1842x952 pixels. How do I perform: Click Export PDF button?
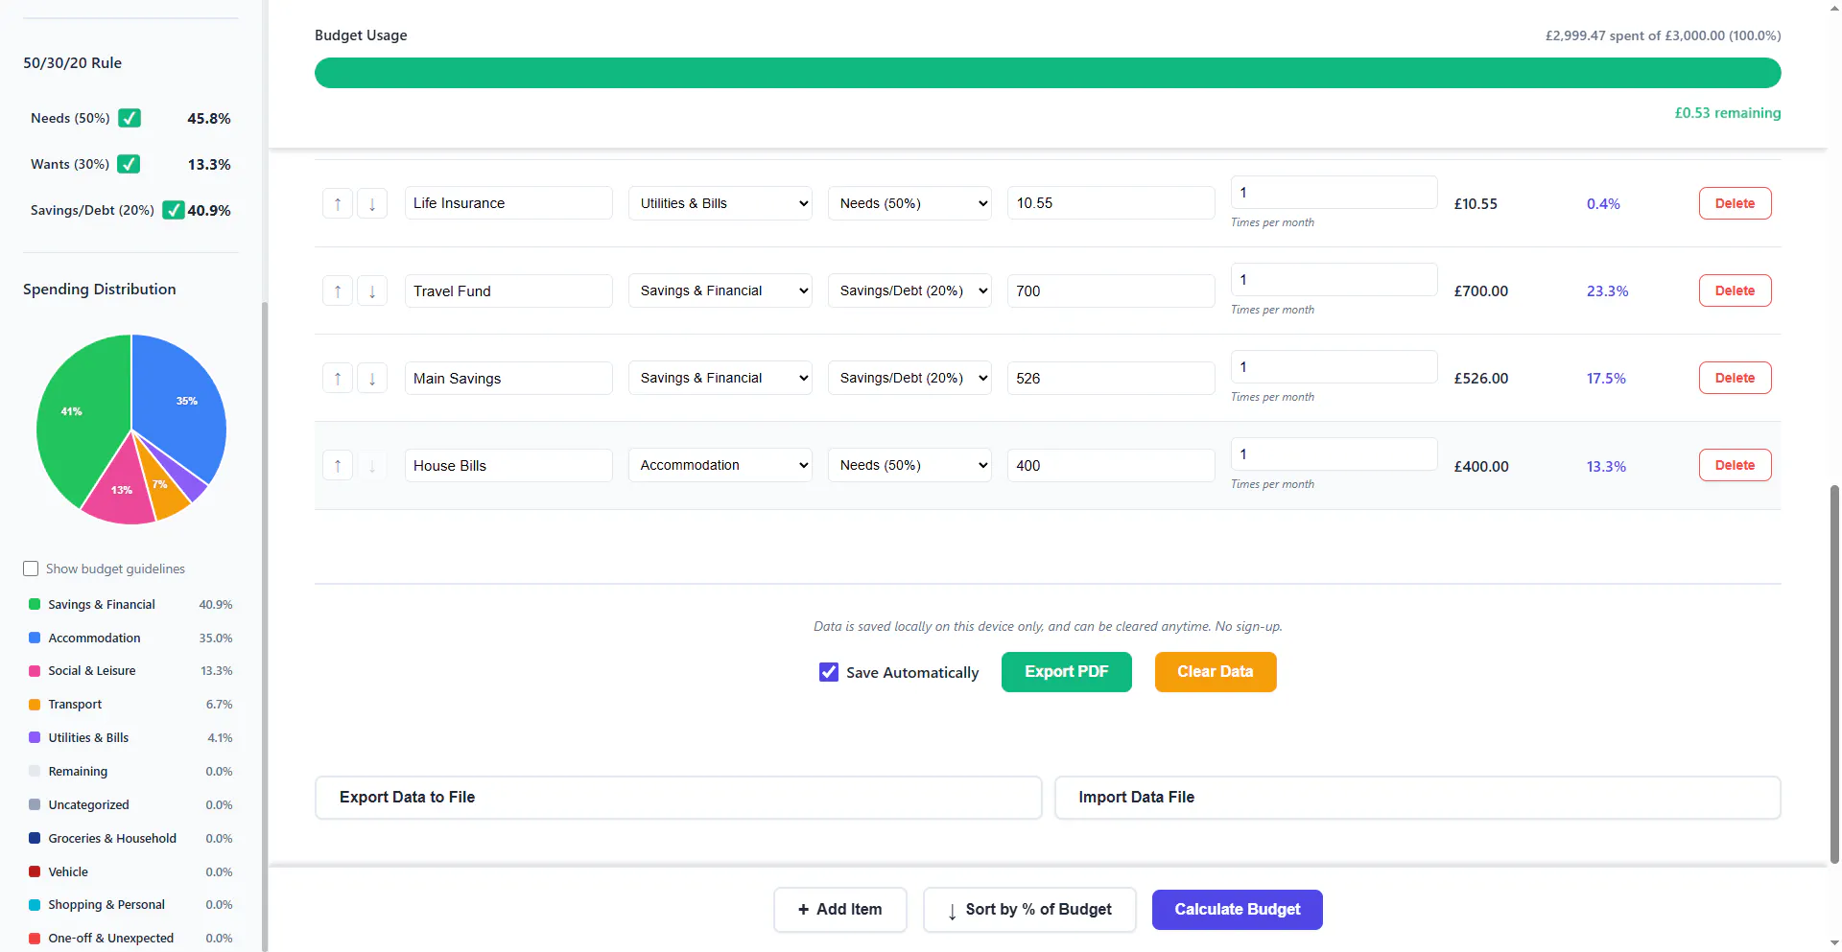pos(1066,672)
